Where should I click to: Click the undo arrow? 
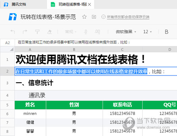pos(13,32)
